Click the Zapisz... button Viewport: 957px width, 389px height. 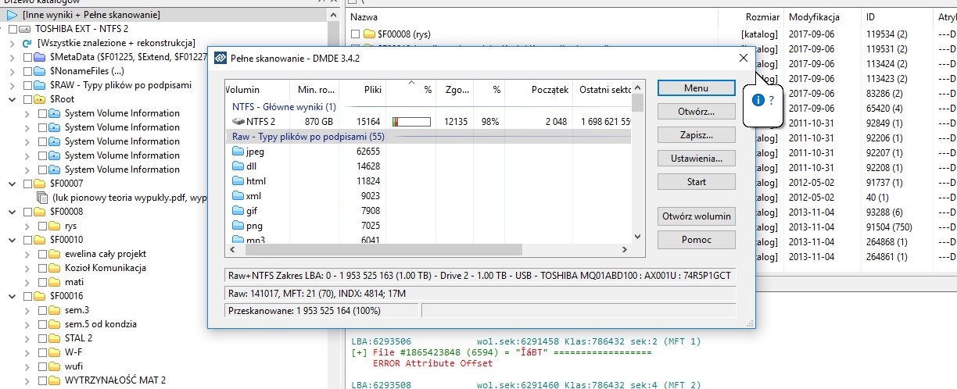pyautogui.click(x=696, y=135)
